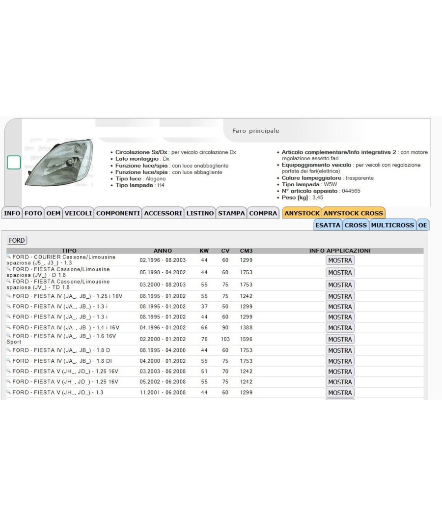The image size is (442, 516).
Task: Click the displacement value '1596'
Action: tap(247, 339)
